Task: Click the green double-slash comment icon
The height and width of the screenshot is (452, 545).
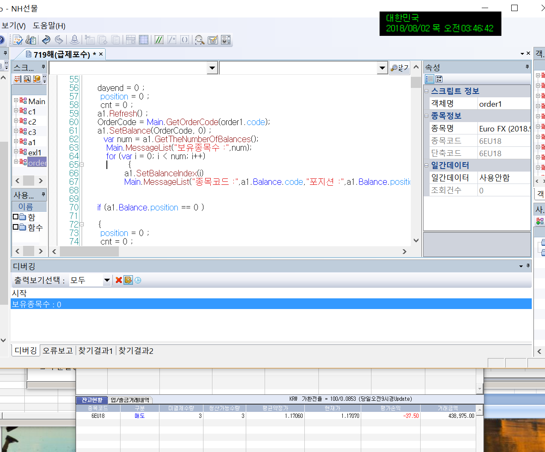Action: point(159,40)
